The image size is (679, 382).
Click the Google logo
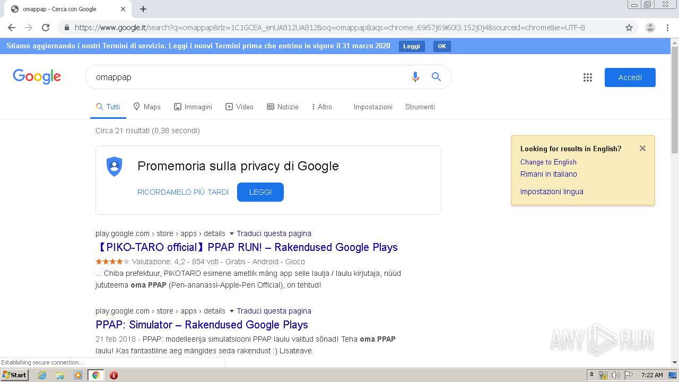click(37, 77)
